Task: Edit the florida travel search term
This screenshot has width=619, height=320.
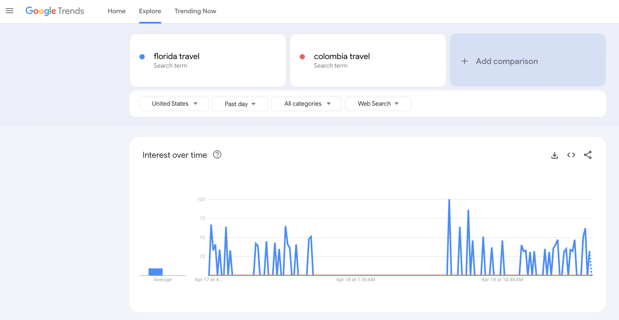Action: click(x=208, y=60)
